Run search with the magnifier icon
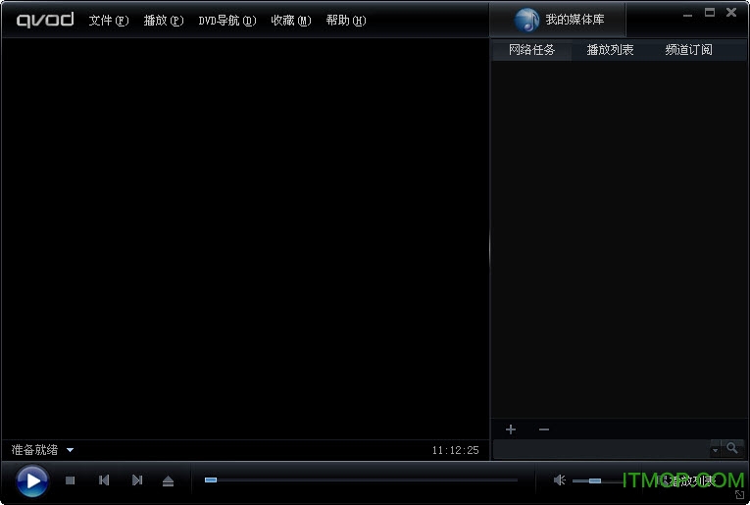Screen dimensions: 750x505 click(x=731, y=448)
